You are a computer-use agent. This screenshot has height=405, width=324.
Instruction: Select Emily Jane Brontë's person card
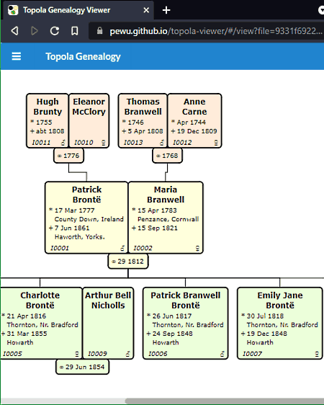coord(280,323)
